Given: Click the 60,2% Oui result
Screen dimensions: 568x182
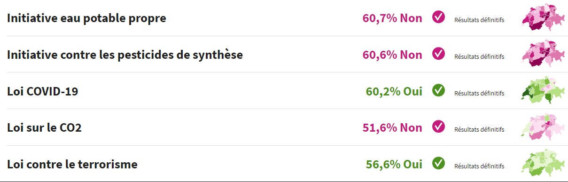Looking at the screenshot, I should (x=394, y=91).
